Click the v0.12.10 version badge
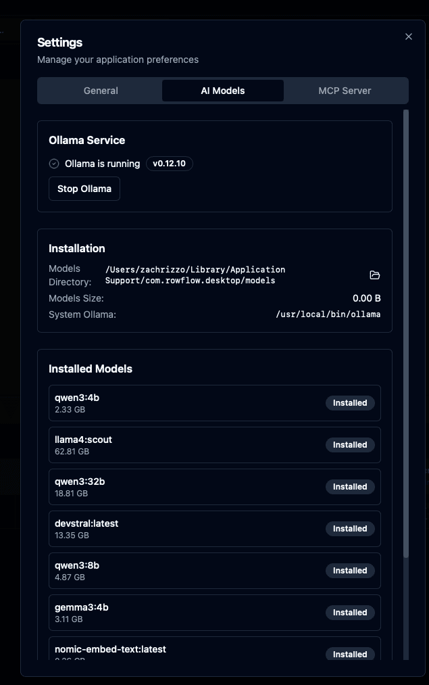Screen dimensions: 429x685 169,163
